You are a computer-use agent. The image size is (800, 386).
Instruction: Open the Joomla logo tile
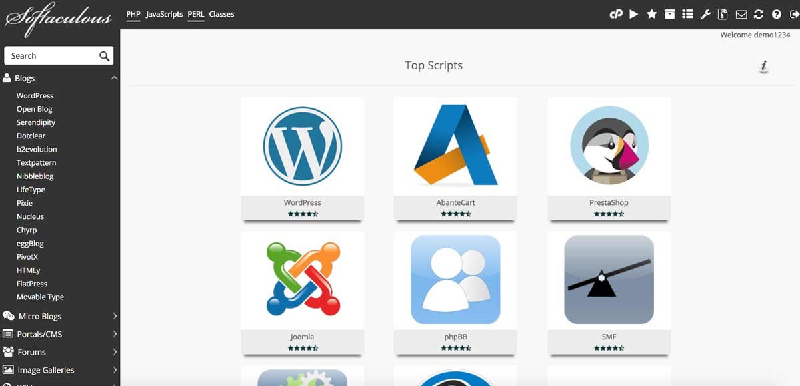[303, 280]
